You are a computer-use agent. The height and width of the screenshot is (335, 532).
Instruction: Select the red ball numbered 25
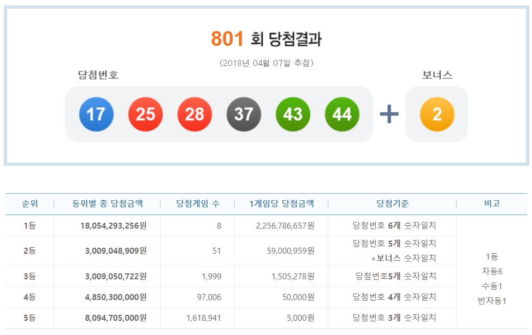(x=145, y=114)
